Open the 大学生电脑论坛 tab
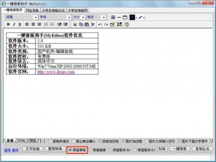This screenshot has width=216, height=162. pyautogui.click(x=53, y=10)
